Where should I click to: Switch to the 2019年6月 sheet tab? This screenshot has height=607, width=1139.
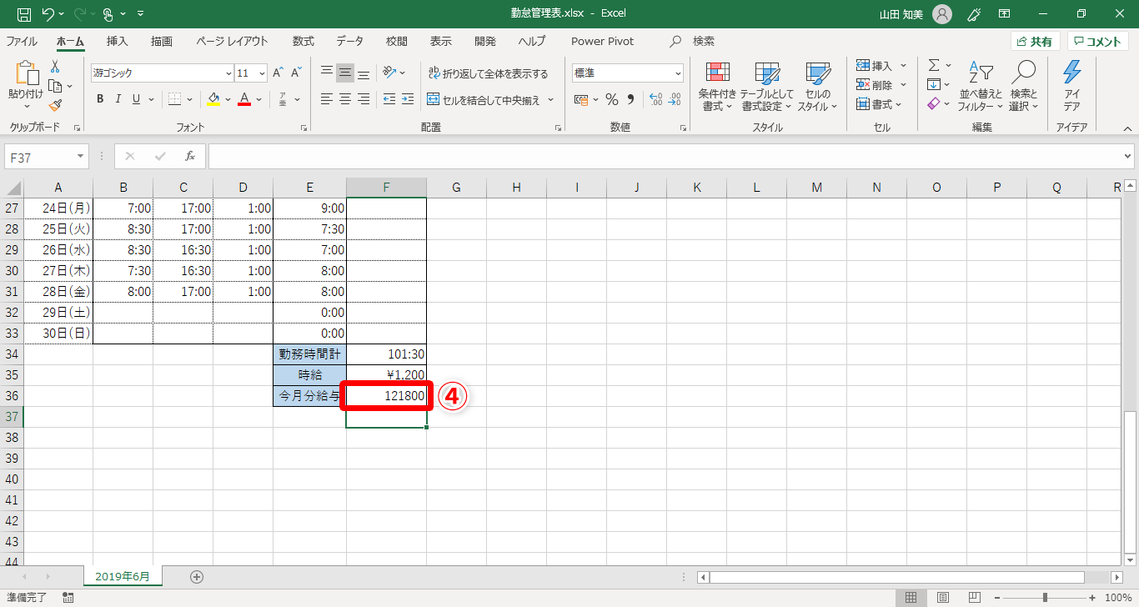coord(123,576)
